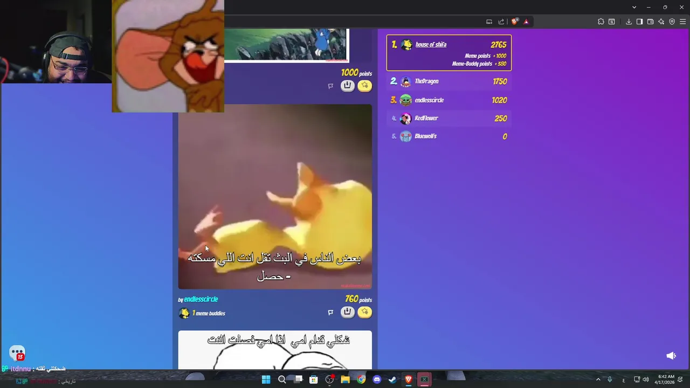Open File Explorer from the taskbar
Image resolution: width=690 pixels, height=388 pixels.
click(x=345, y=379)
